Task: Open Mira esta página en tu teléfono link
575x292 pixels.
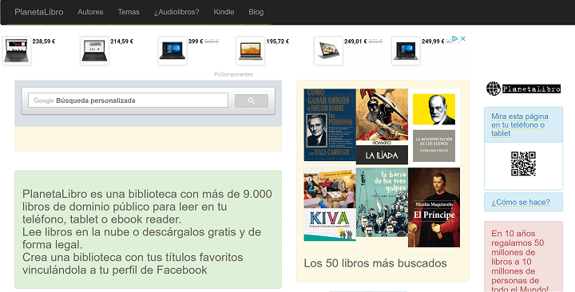Action: [x=520, y=124]
